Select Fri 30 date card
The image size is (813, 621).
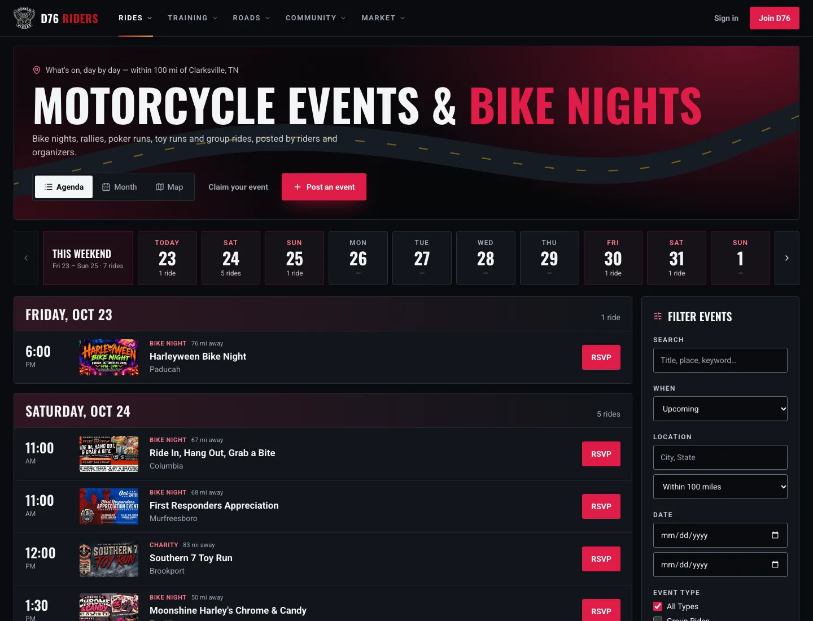pos(613,258)
